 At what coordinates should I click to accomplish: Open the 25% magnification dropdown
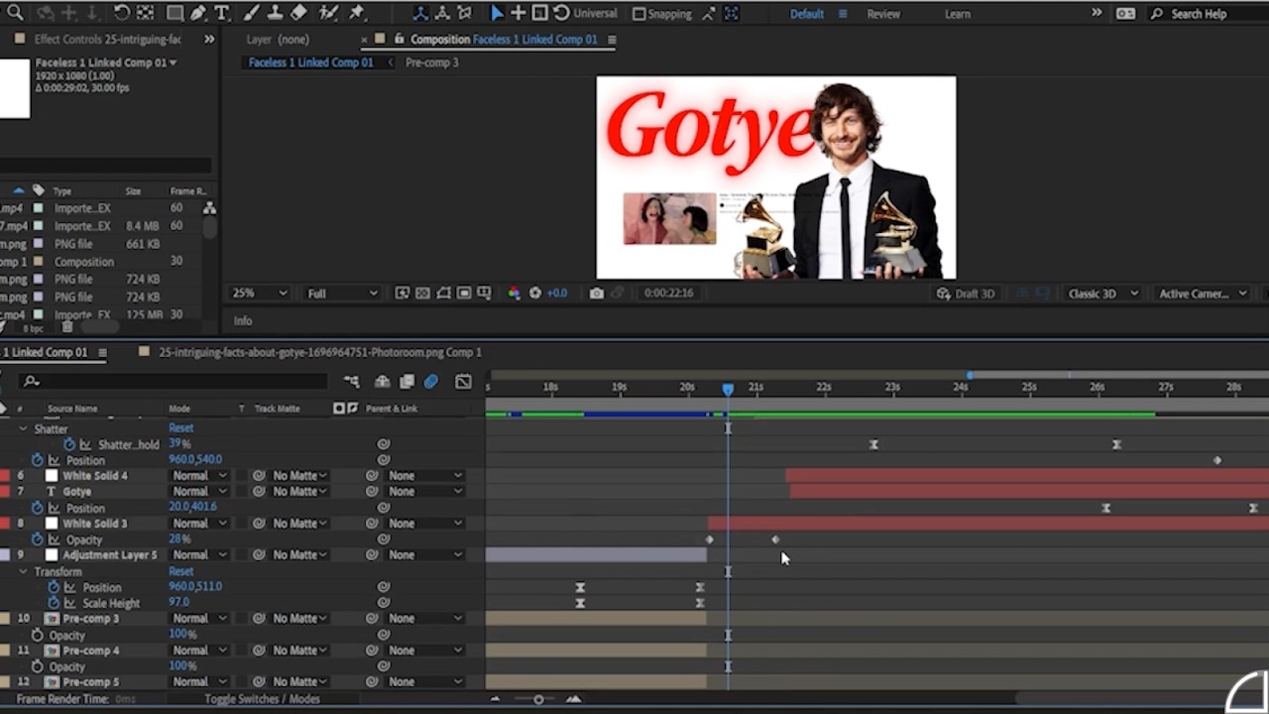tap(260, 294)
